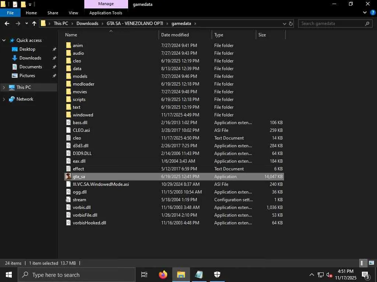
Task: Click the cleo text document icon
Action: [x=68, y=138]
